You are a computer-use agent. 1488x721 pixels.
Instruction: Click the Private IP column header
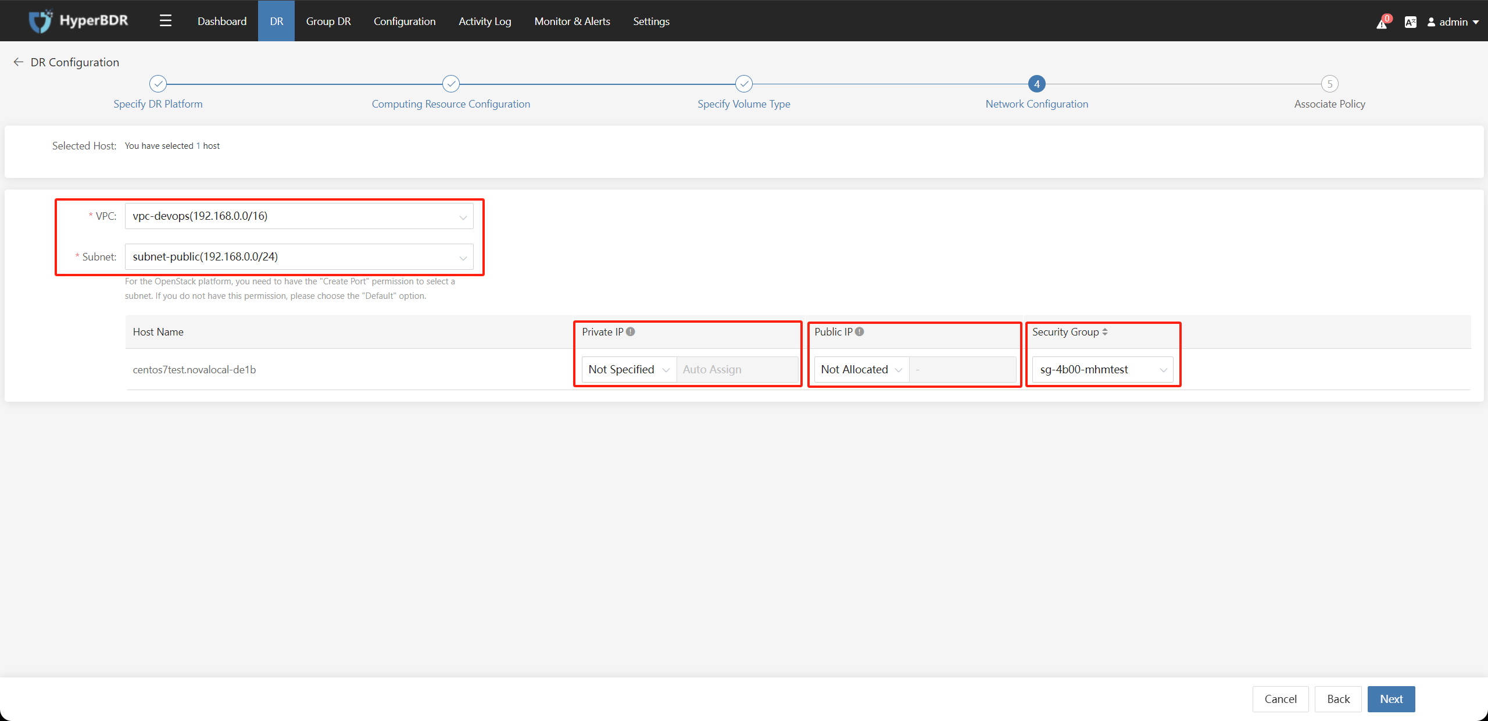(603, 332)
